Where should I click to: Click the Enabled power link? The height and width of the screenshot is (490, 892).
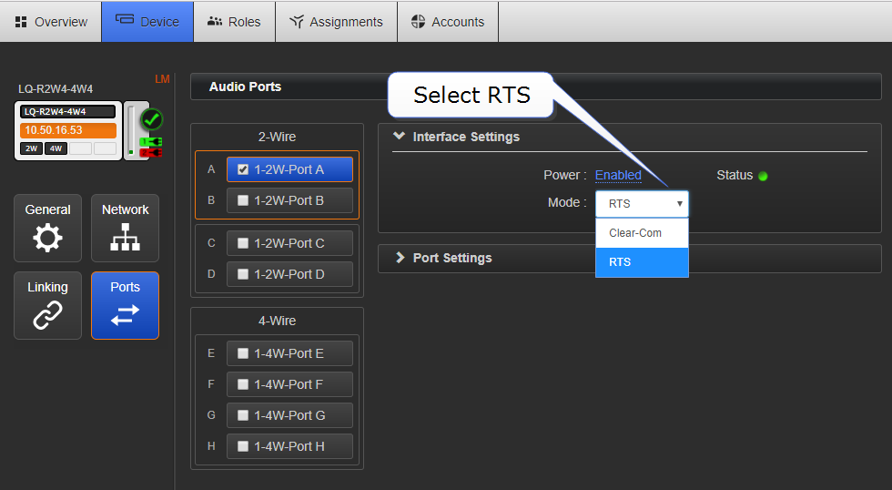(618, 175)
